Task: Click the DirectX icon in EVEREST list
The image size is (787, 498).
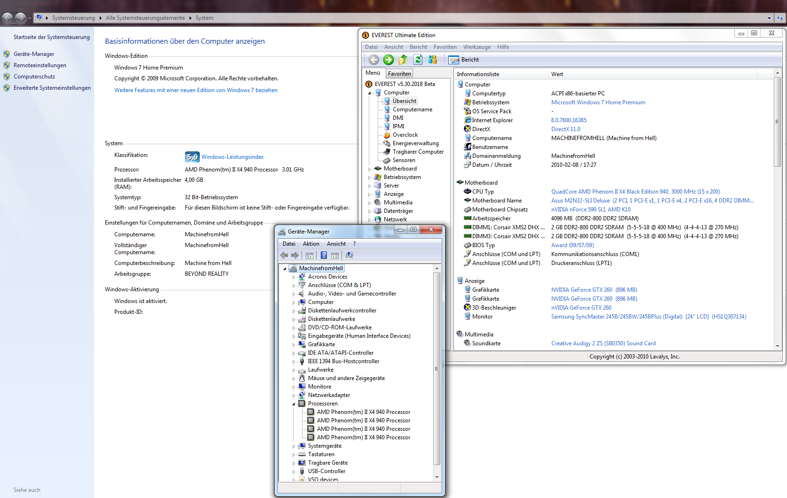Action: tap(468, 129)
